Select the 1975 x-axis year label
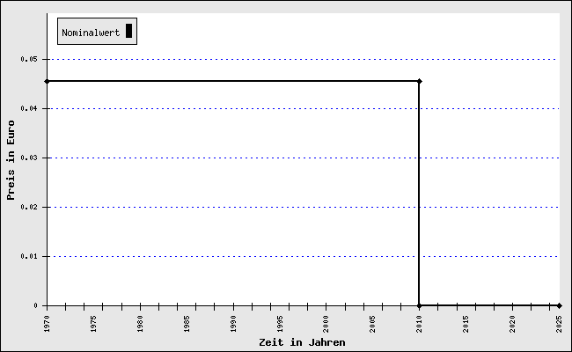572x352 pixels. coord(93,322)
